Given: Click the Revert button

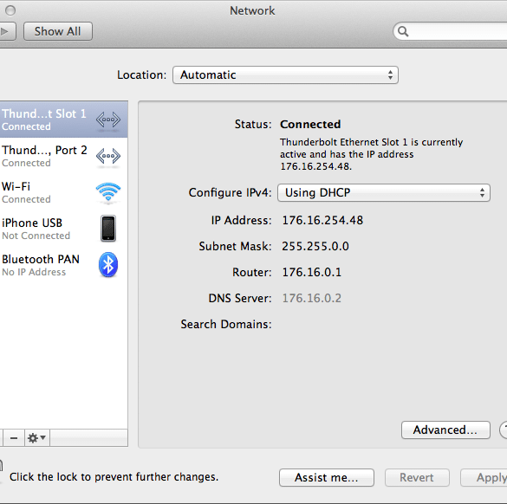Looking at the screenshot, I should [x=417, y=477].
